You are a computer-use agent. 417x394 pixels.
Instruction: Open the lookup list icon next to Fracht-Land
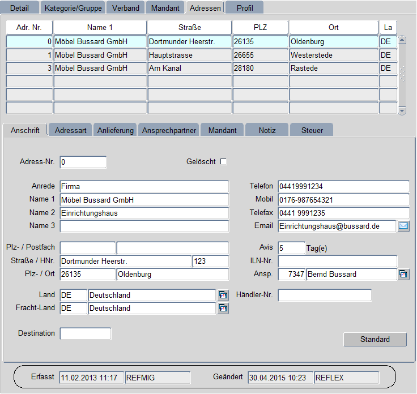point(223,309)
